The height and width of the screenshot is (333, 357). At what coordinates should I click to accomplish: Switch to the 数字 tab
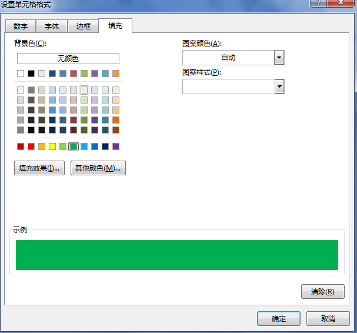(21, 26)
